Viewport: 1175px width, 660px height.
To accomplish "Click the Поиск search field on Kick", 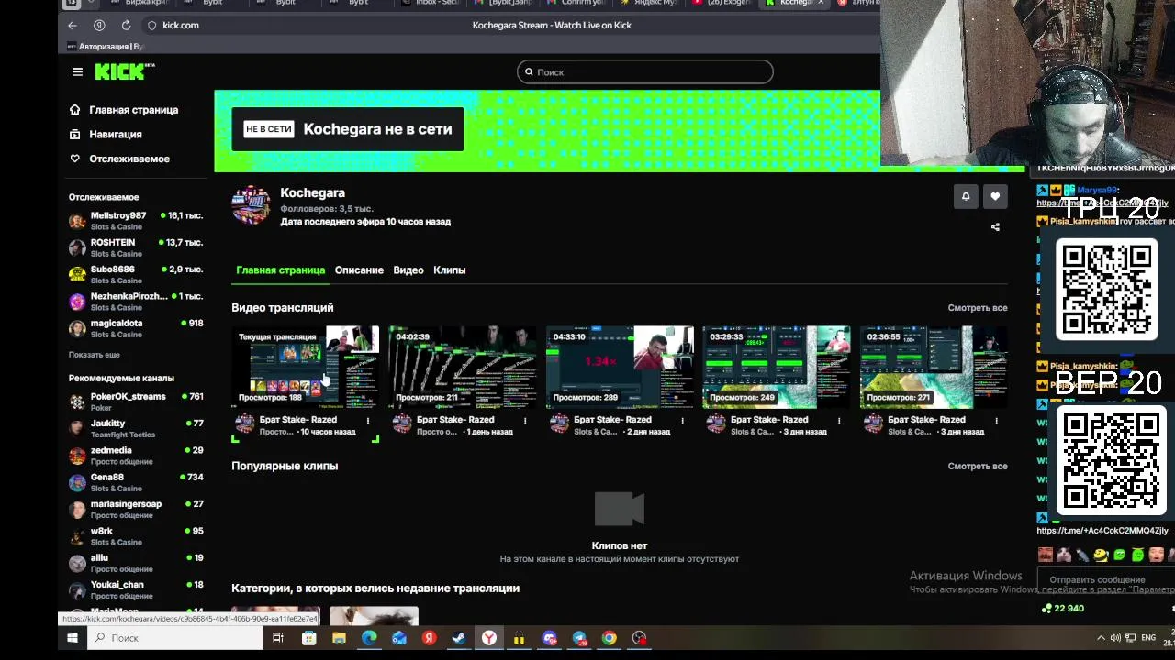I will point(645,72).
